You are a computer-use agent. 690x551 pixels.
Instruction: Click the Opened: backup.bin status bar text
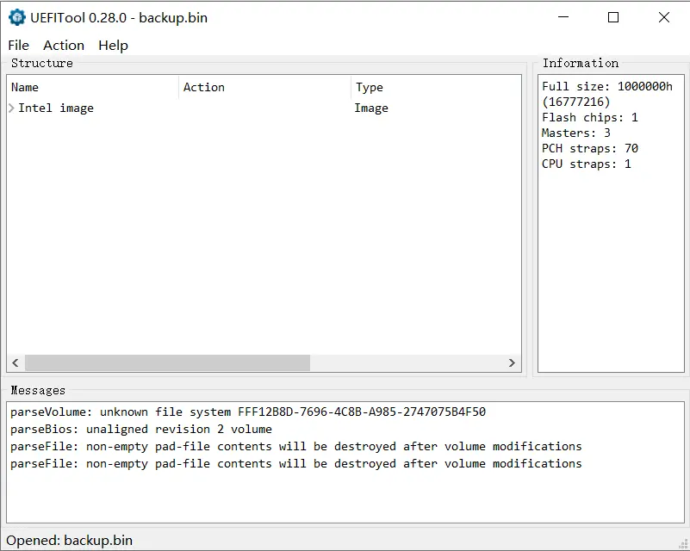click(70, 541)
